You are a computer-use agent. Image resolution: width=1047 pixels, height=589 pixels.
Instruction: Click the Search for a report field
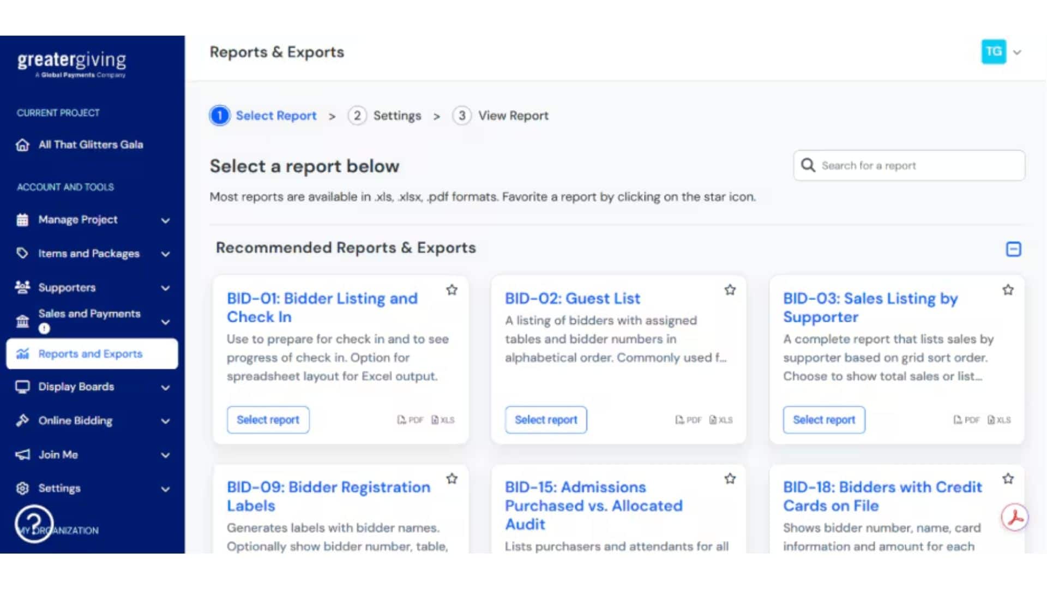click(x=909, y=165)
